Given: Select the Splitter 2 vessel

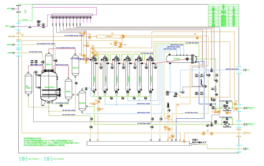Looking at the screenshot, I should [76, 66].
